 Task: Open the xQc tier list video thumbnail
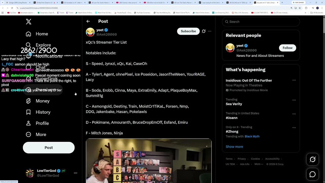click(x=149, y=161)
